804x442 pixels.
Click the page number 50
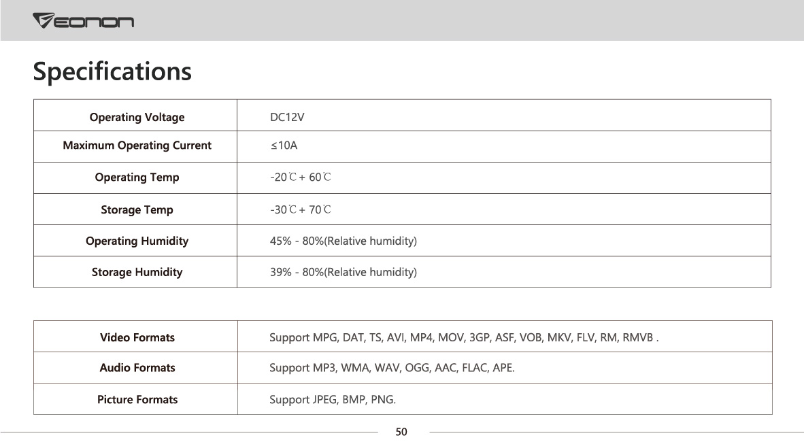pyautogui.click(x=401, y=432)
